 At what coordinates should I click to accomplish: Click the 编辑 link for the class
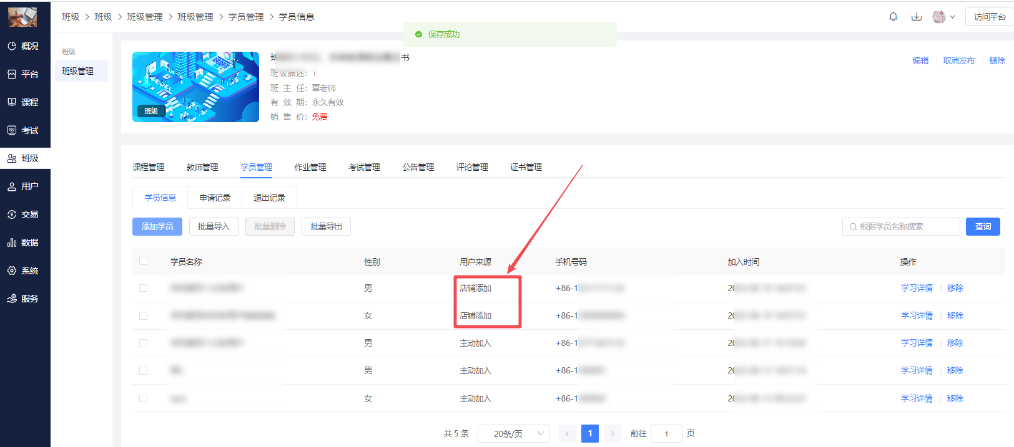(920, 60)
